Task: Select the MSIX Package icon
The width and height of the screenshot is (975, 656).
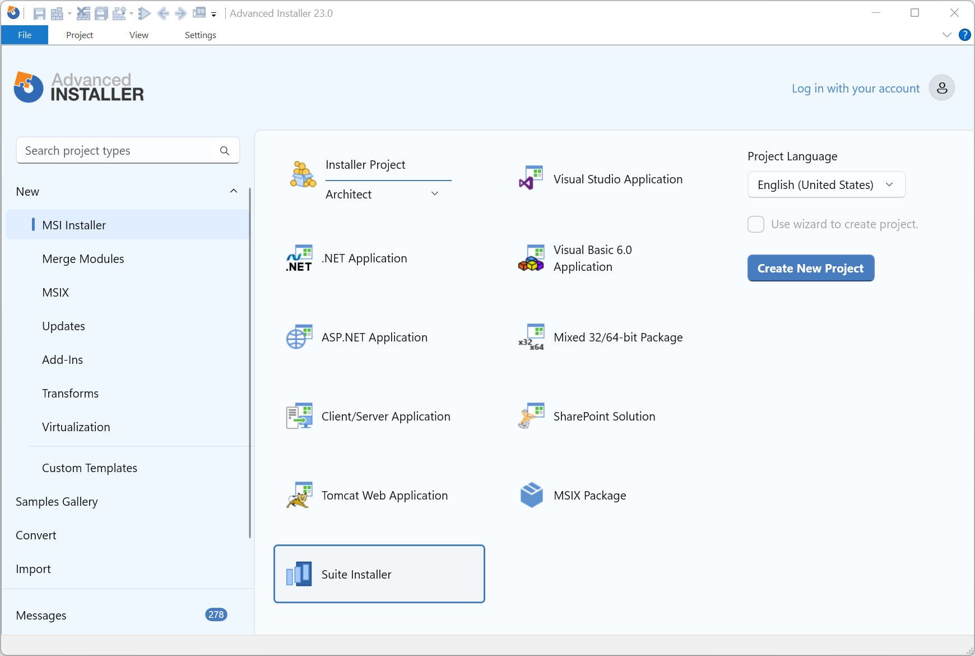Action: point(531,495)
